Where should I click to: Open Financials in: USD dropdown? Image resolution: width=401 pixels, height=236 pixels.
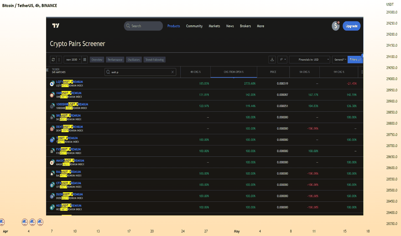[x=309, y=60]
